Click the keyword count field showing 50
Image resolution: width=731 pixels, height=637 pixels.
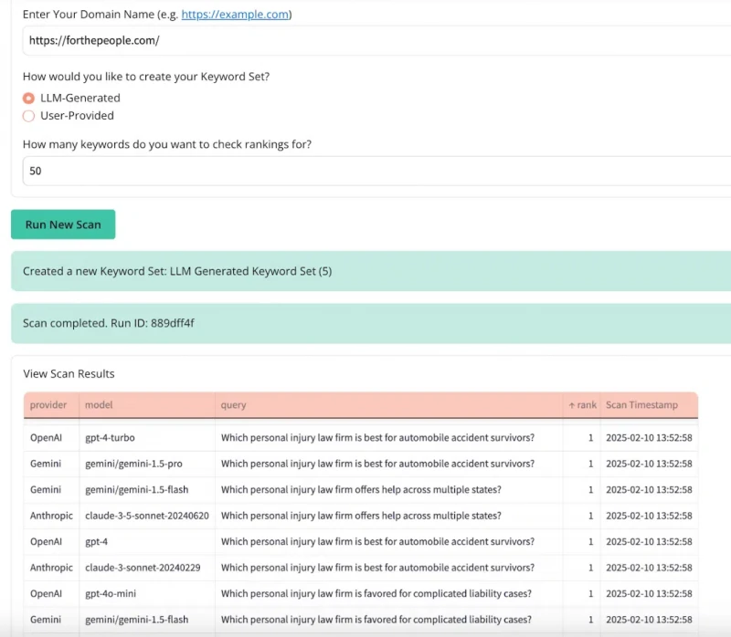[x=376, y=171]
